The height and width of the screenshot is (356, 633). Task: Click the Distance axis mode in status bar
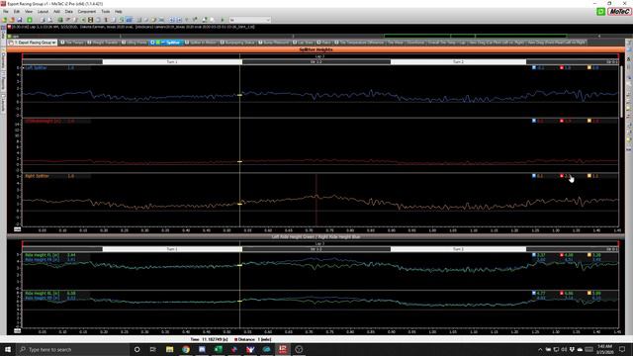252,339
